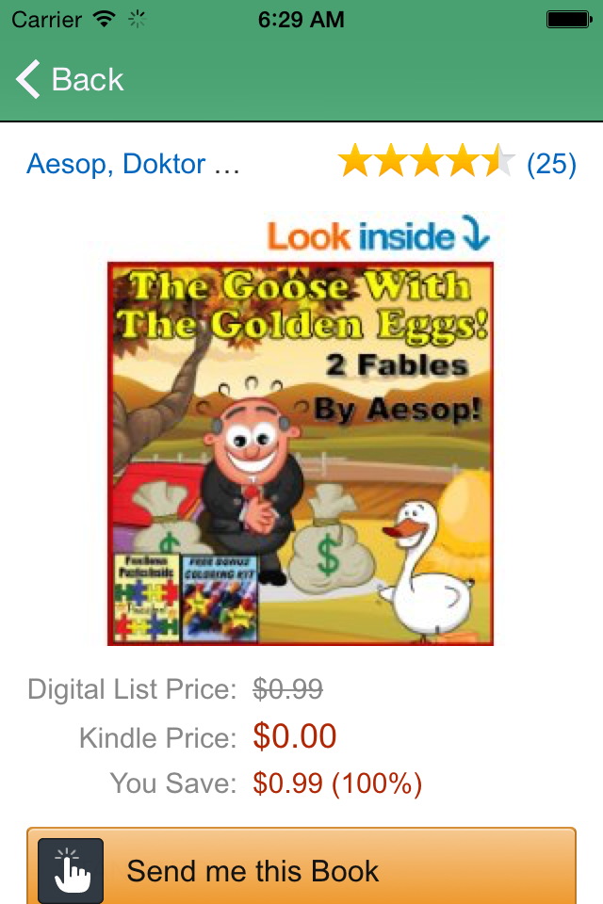Tap the 6:29 AM clock in status bar
Screen dimensions: 603x904
(x=301, y=20)
